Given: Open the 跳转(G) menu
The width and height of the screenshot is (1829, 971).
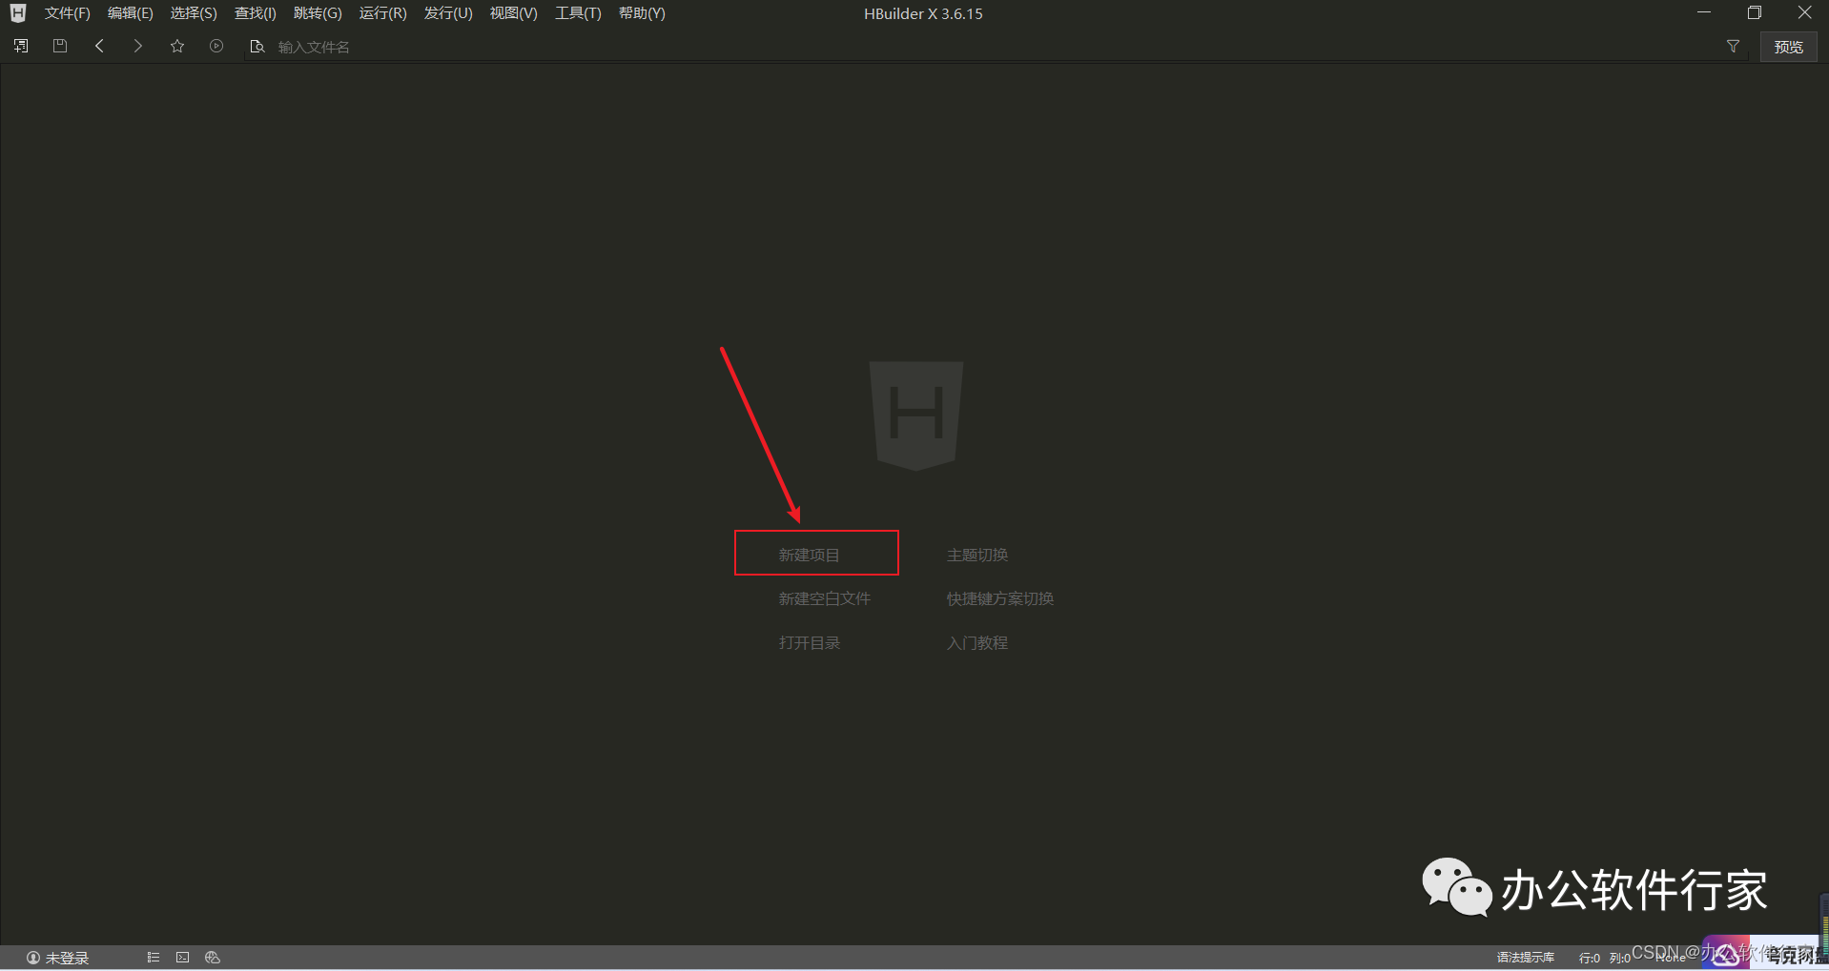Looking at the screenshot, I should point(318,13).
